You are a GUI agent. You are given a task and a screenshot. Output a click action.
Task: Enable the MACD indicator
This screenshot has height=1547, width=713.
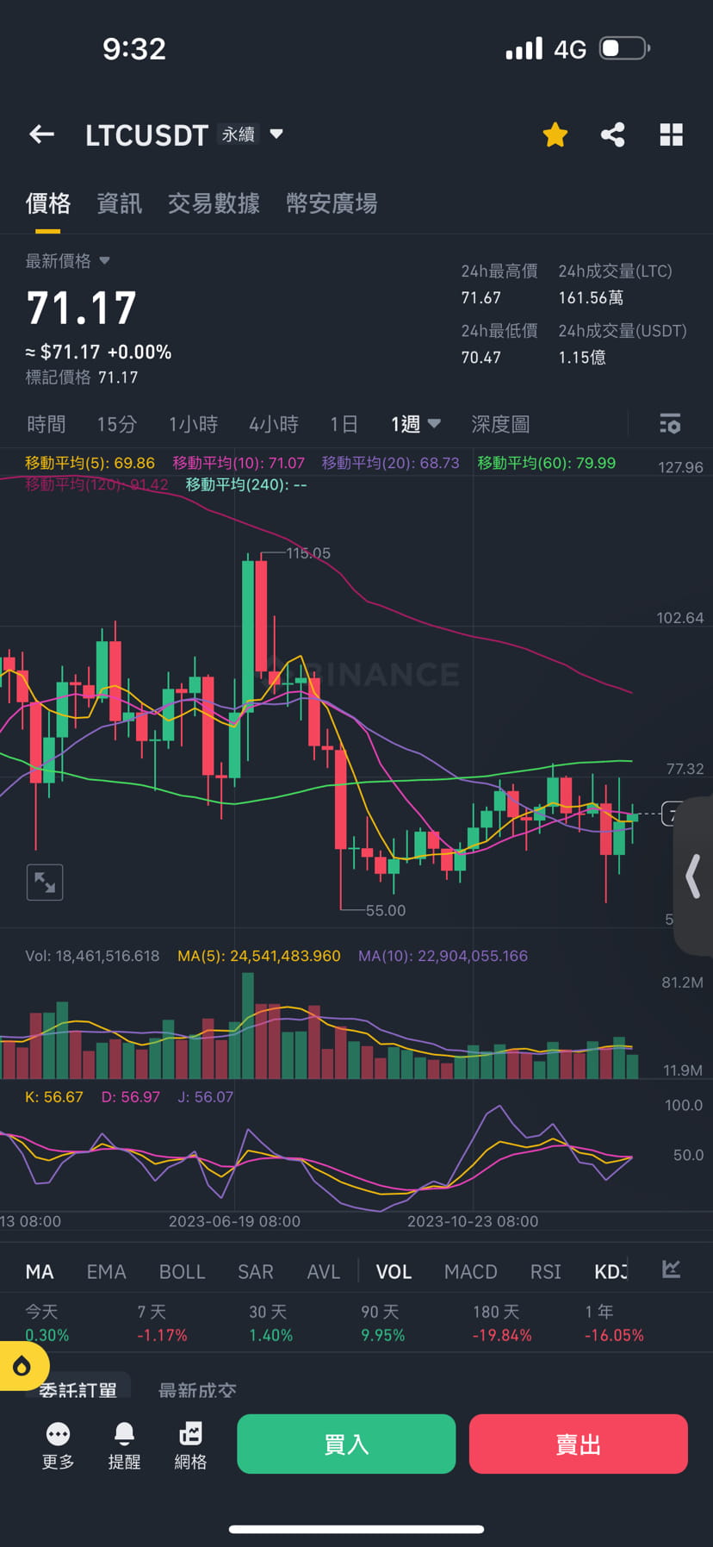pos(470,1271)
